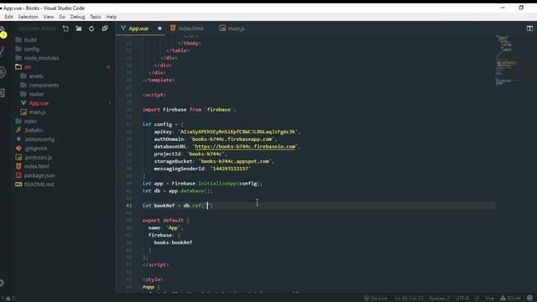Click the 'let db = app.database()' line
This screenshot has width=537, height=302.
tap(177, 190)
